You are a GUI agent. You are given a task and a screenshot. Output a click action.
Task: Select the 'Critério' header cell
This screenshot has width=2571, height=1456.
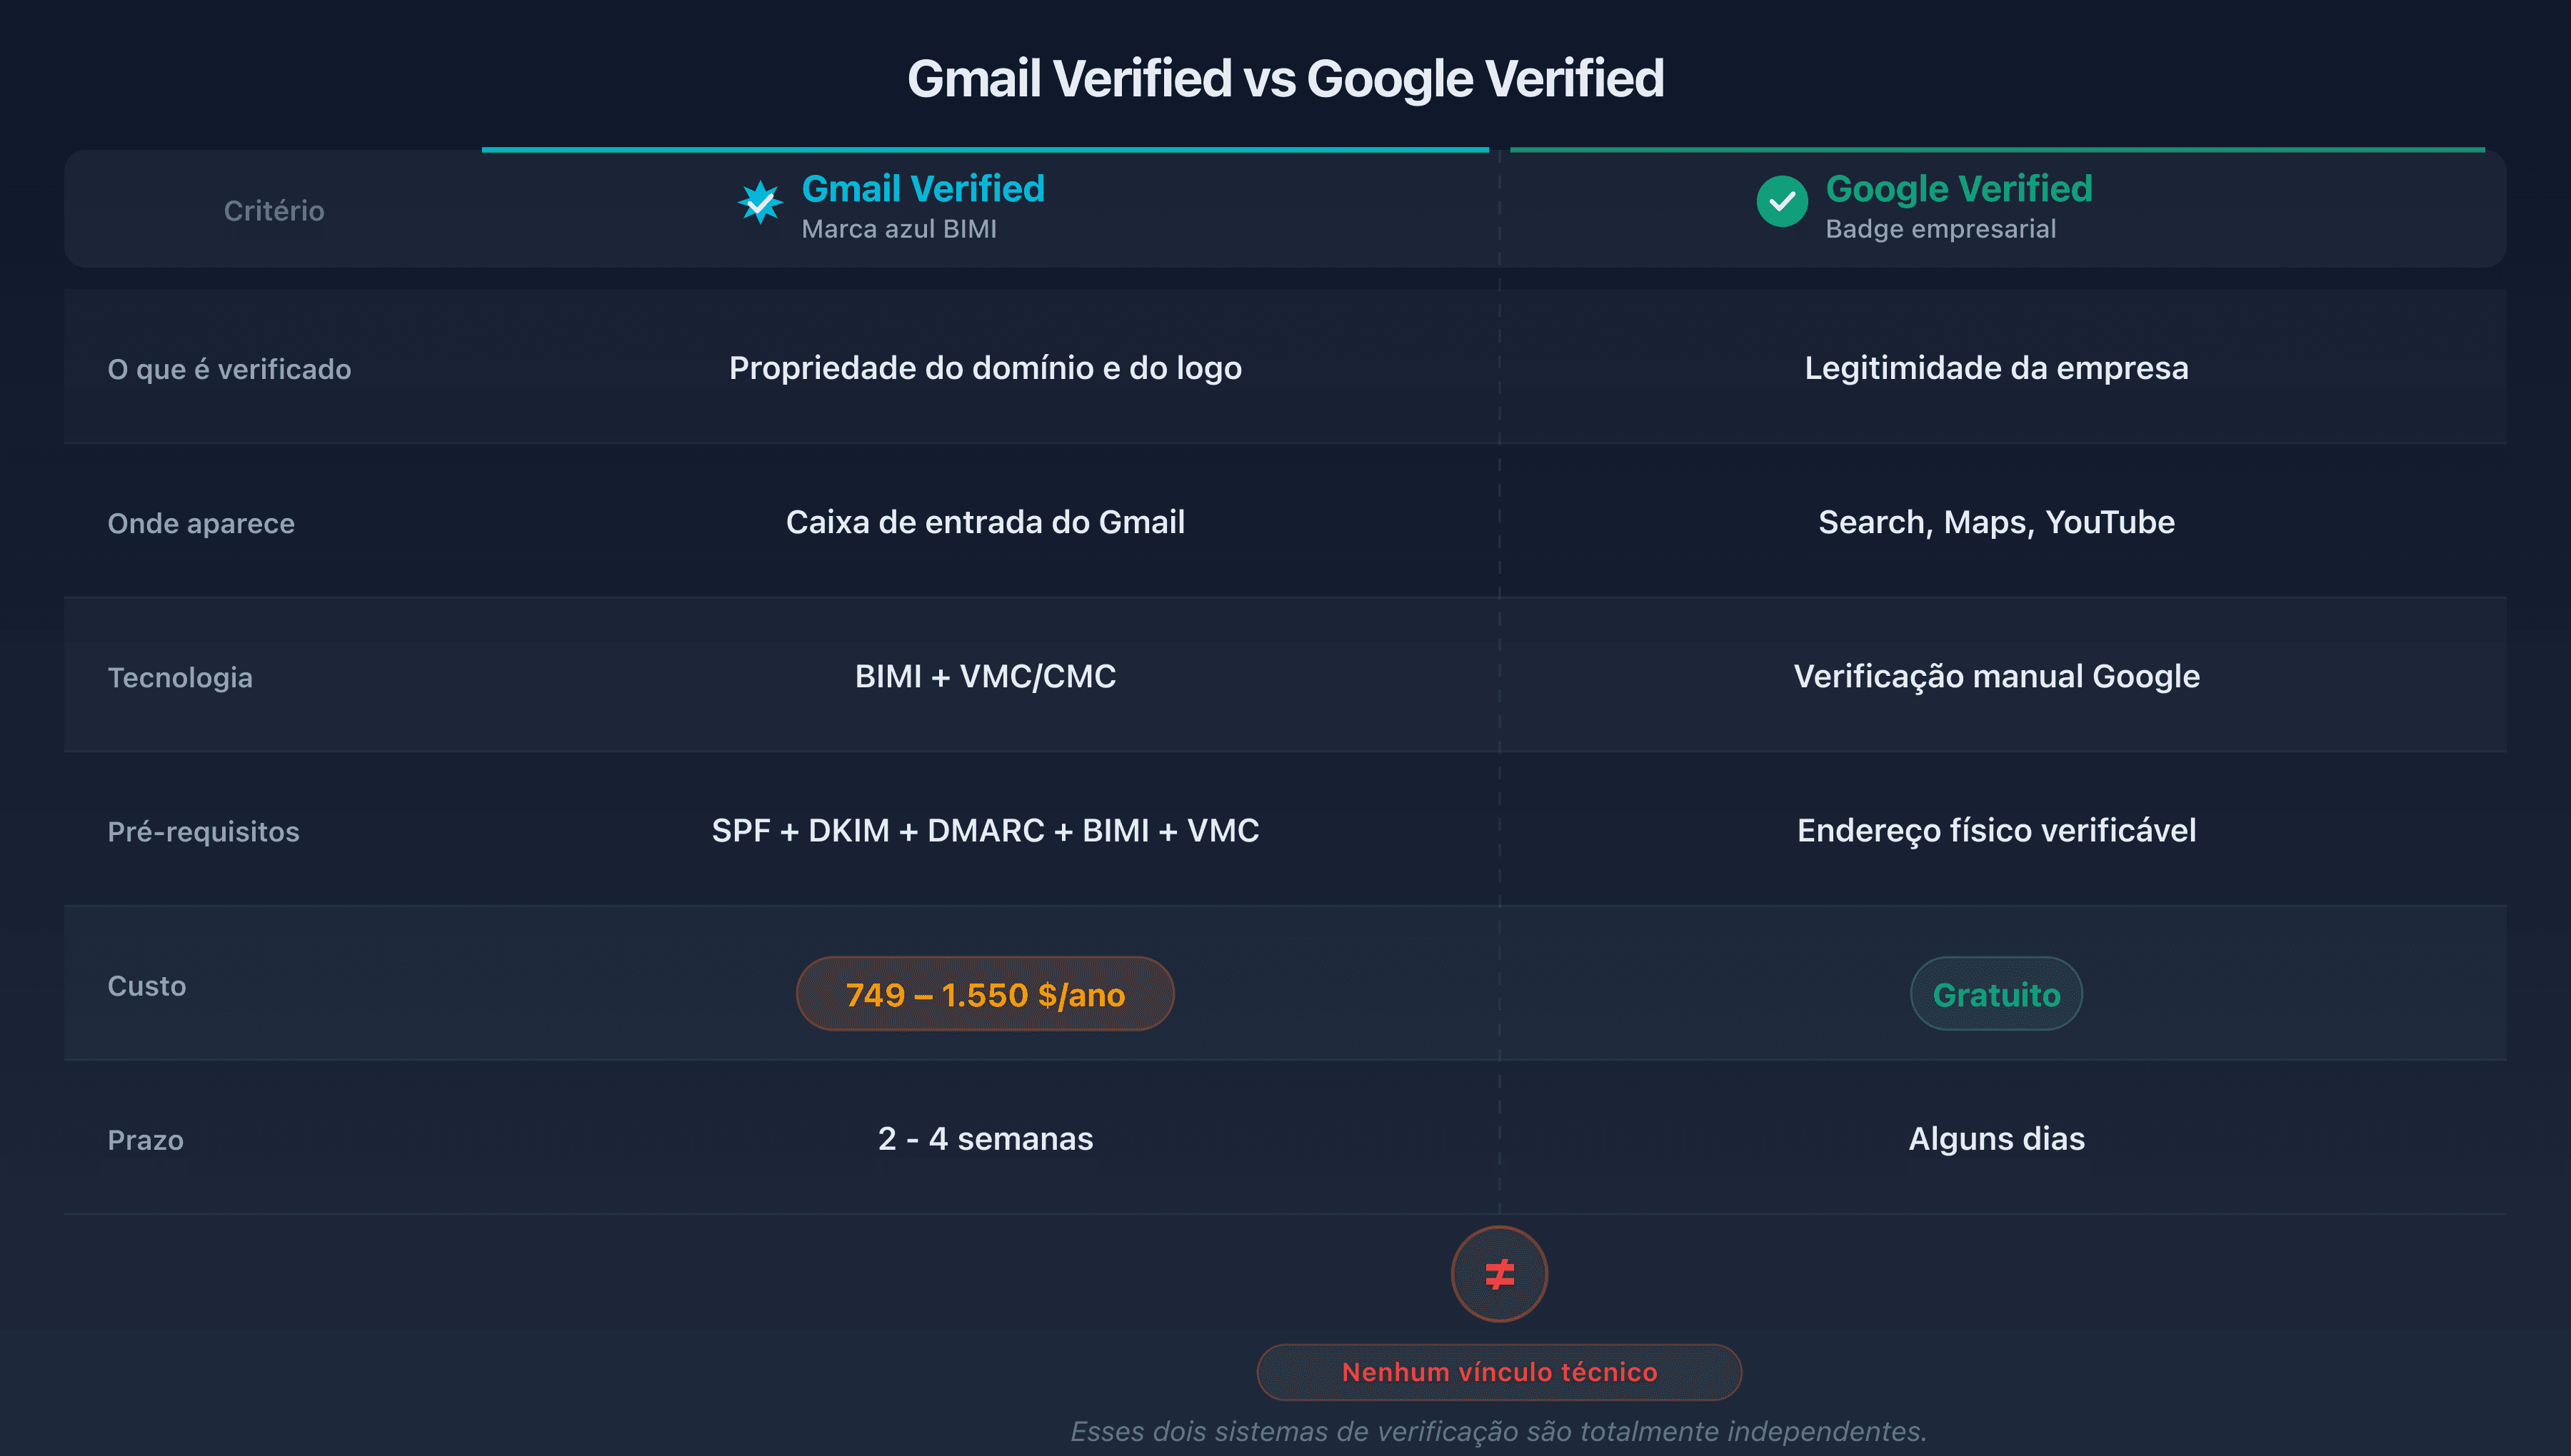pyautogui.click(x=274, y=210)
